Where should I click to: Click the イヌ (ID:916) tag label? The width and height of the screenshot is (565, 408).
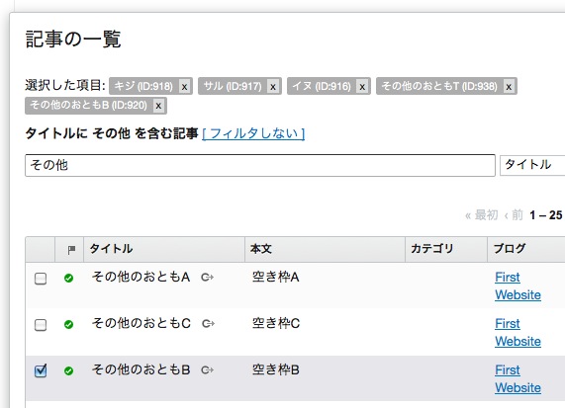point(322,86)
